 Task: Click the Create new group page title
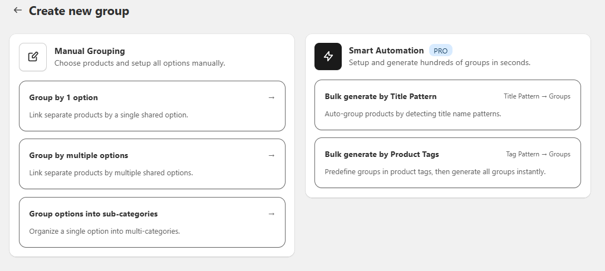click(79, 11)
